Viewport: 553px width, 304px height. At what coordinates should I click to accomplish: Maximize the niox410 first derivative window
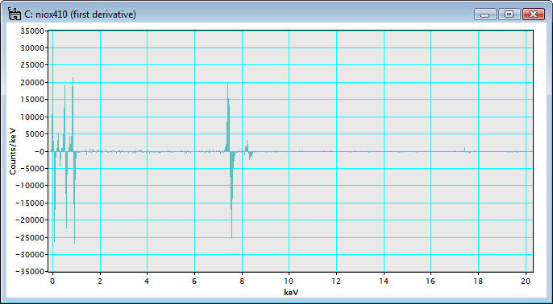(x=509, y=14)
